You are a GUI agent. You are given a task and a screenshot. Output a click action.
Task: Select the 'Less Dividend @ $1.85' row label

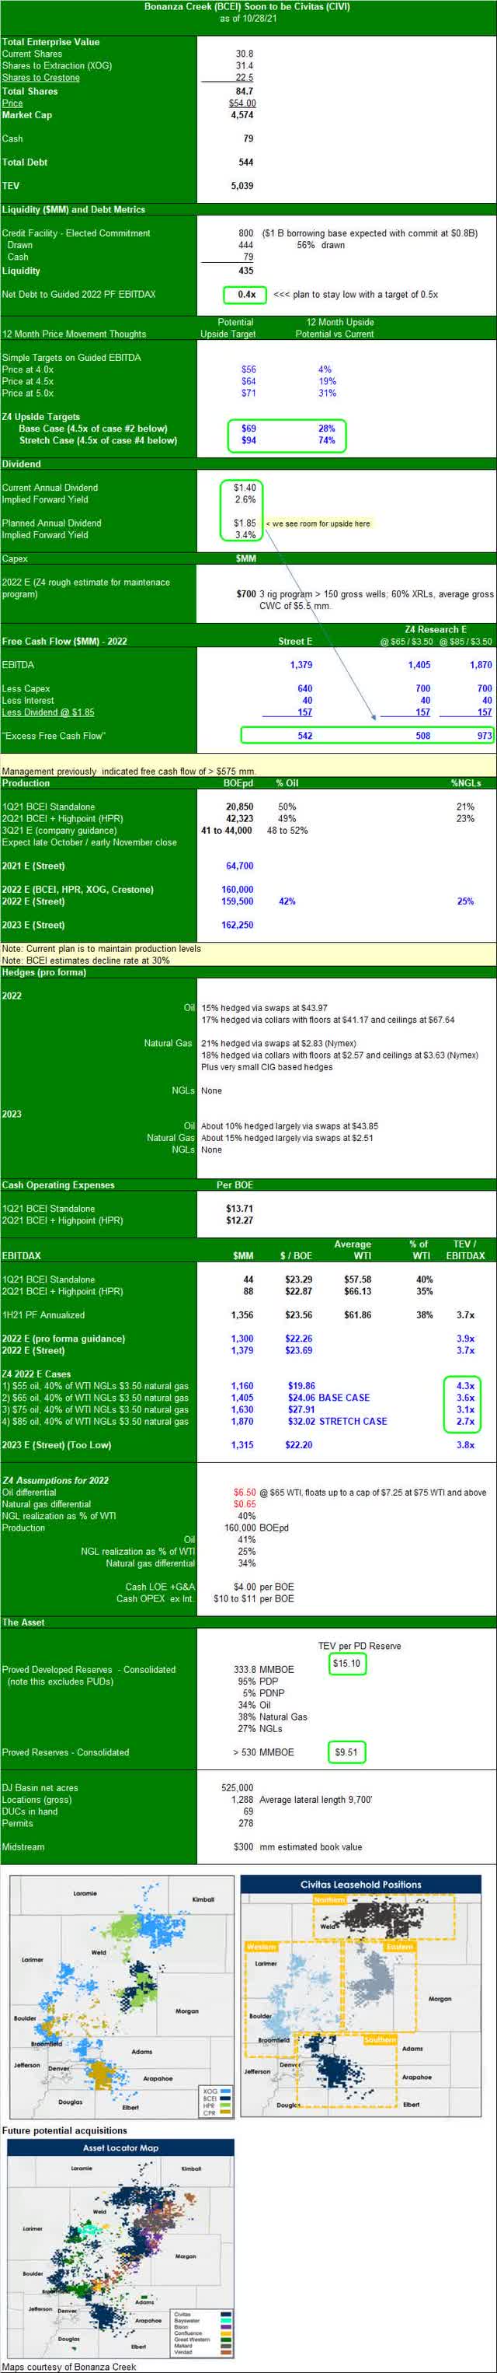[48, 713]
